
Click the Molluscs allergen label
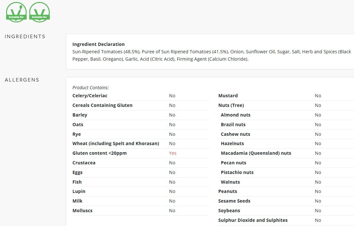click(83, 211)
